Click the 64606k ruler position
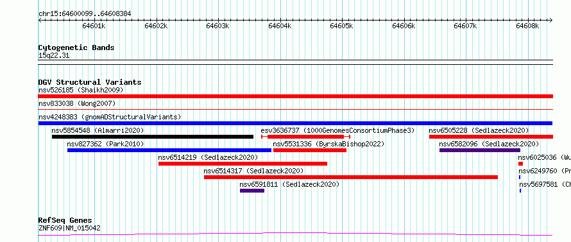 [x=404, y=26]
